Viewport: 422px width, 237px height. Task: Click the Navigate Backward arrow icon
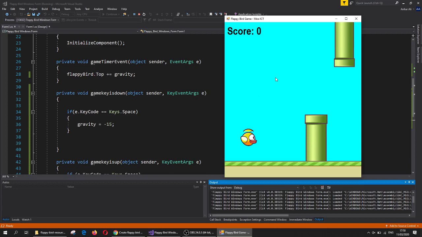tap(7, 14)
